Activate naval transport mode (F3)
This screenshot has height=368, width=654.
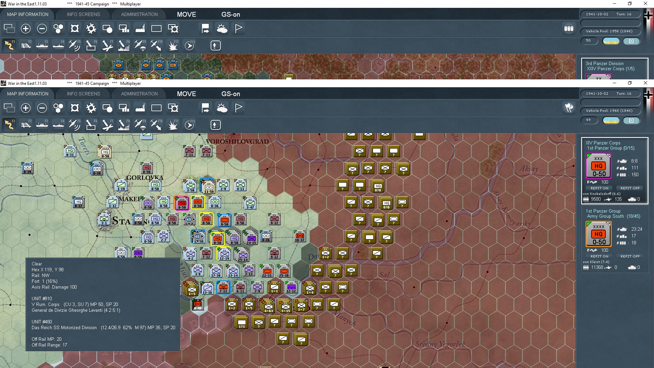(42, 124)
